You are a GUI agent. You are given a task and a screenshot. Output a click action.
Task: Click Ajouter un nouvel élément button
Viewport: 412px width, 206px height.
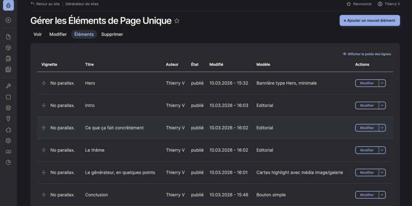[x=370, y=21]
